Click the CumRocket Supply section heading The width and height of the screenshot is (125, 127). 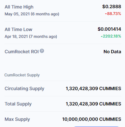(22, 75)
